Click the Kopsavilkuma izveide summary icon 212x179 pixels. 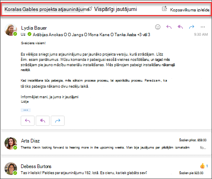164,9
